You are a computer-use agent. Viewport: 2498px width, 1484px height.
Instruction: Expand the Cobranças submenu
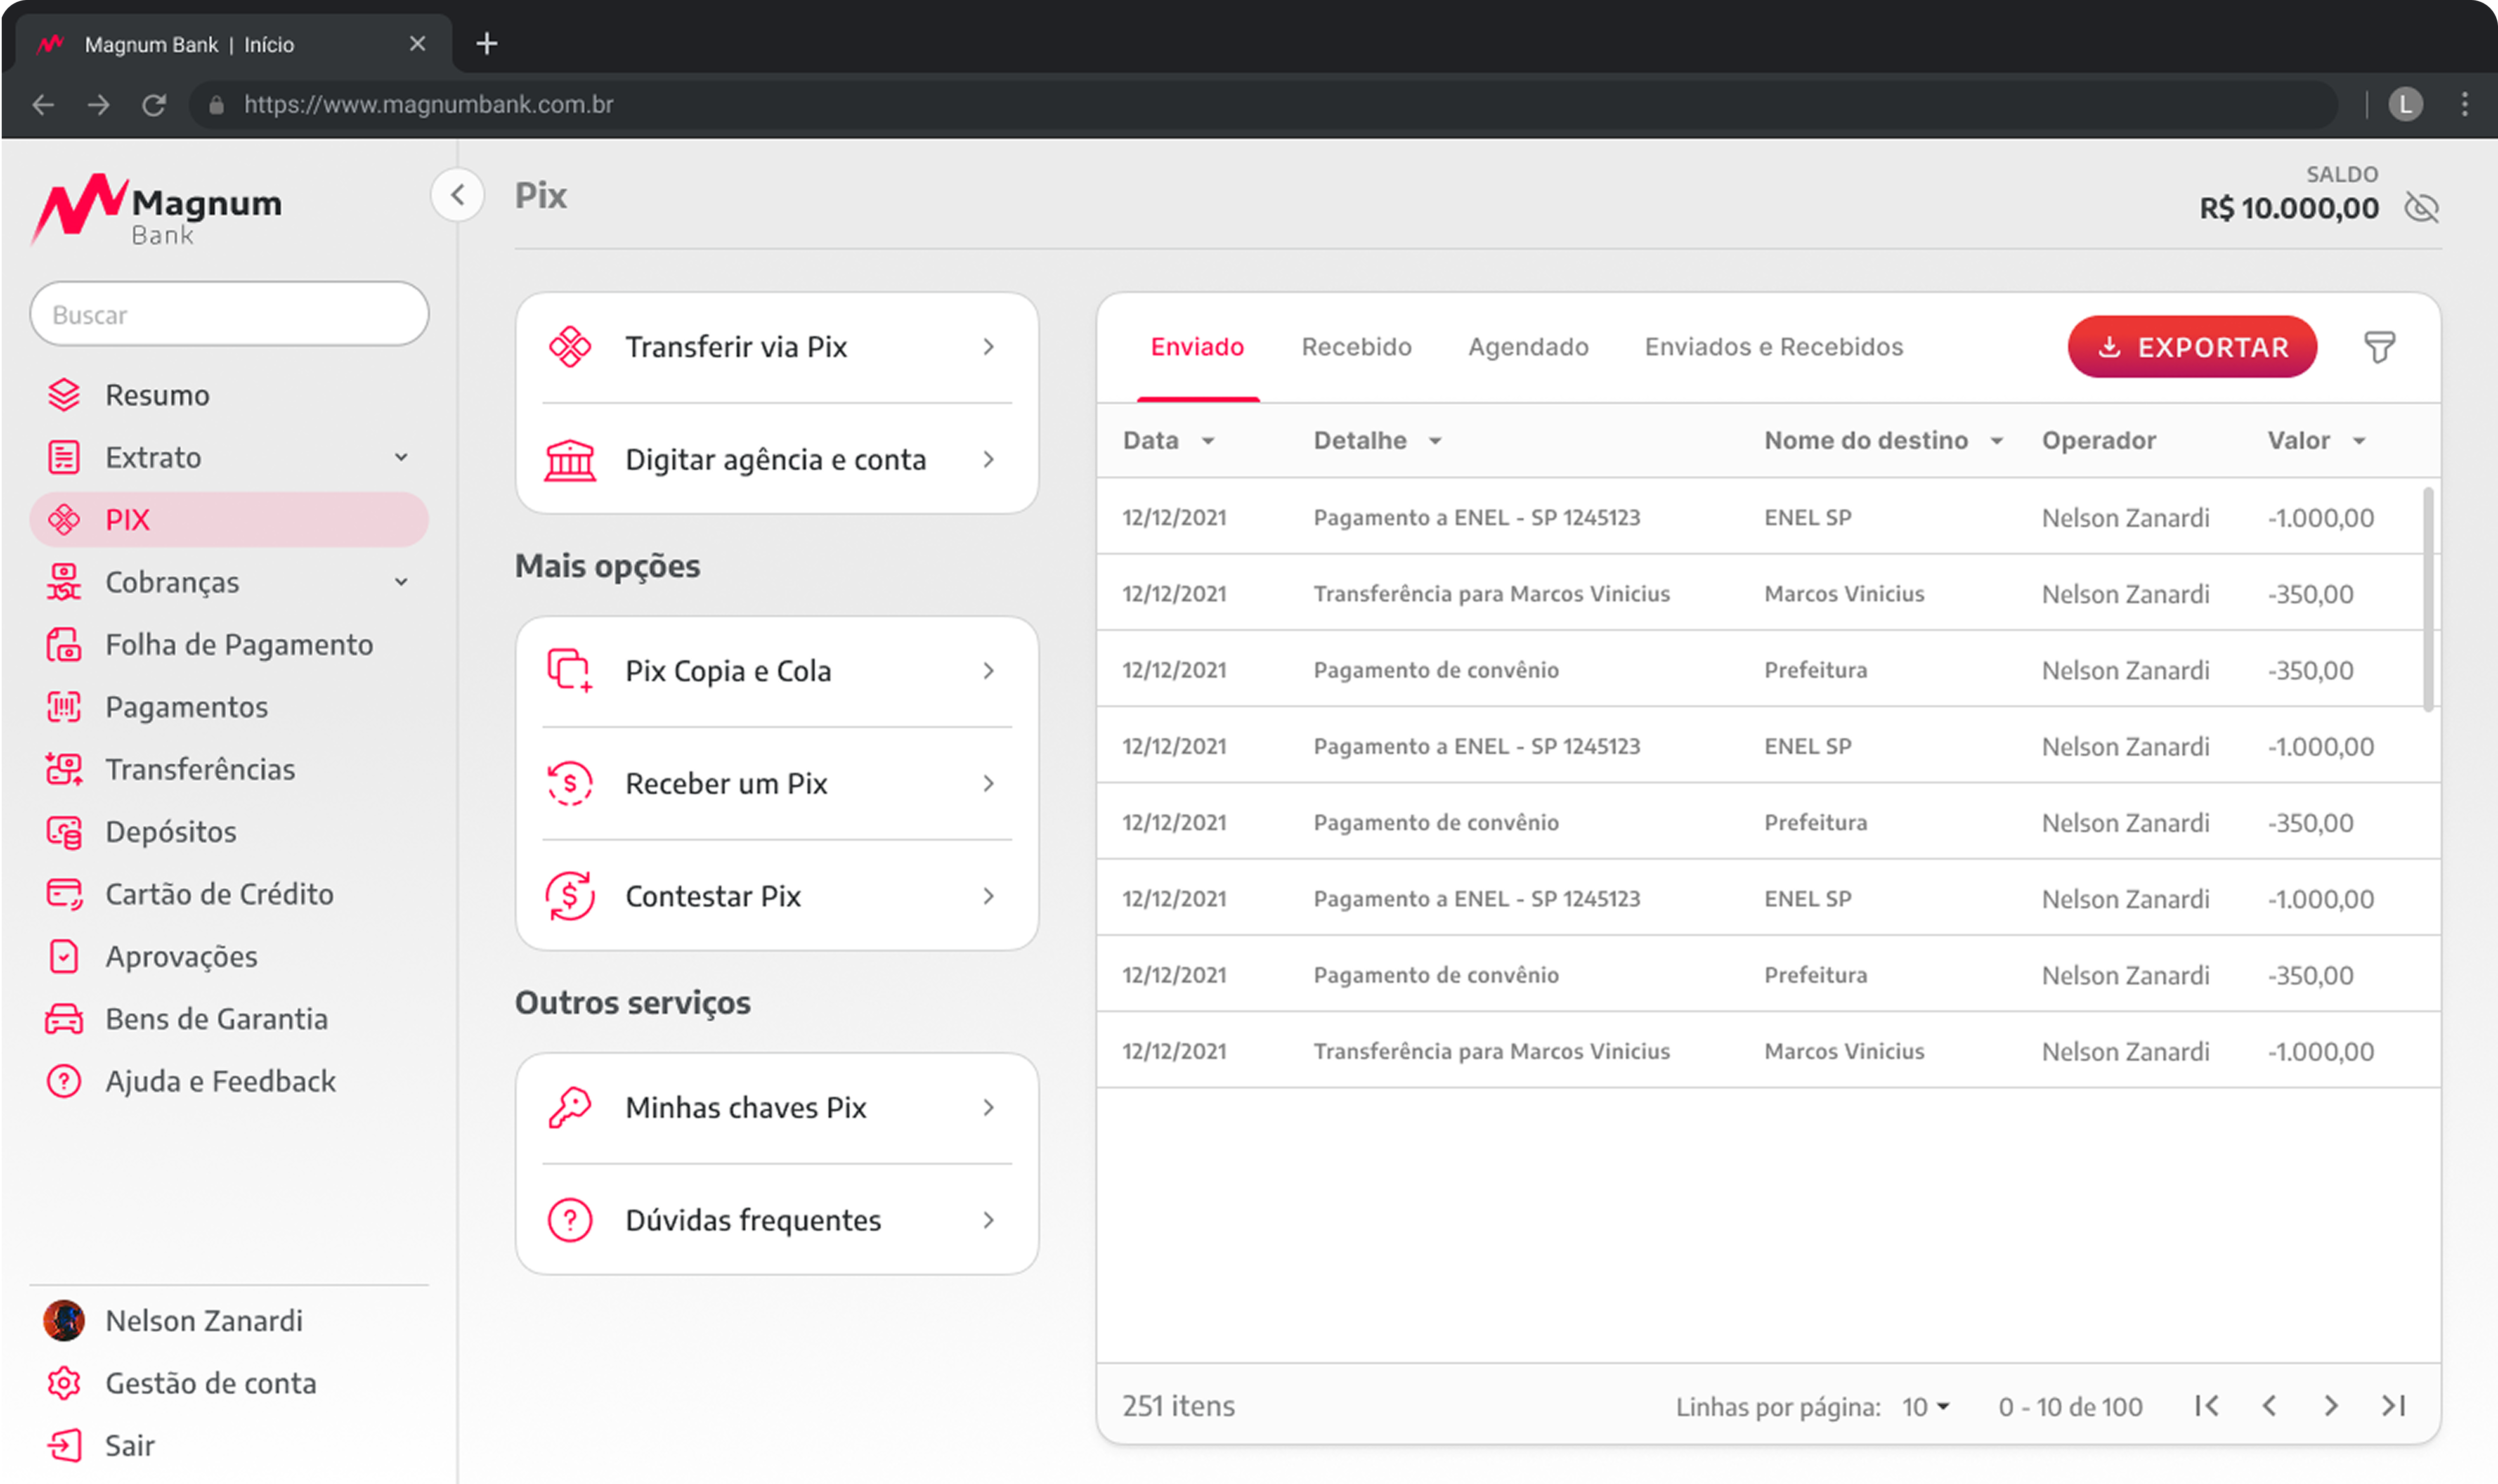click(x=401, y=582)
